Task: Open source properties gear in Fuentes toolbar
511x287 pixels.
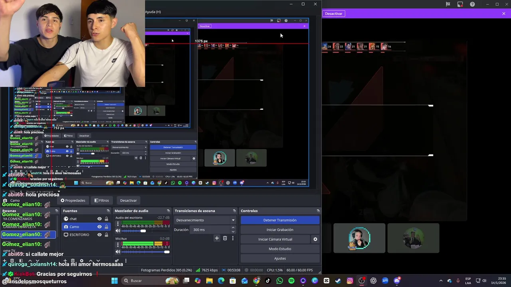Action: 81,261
